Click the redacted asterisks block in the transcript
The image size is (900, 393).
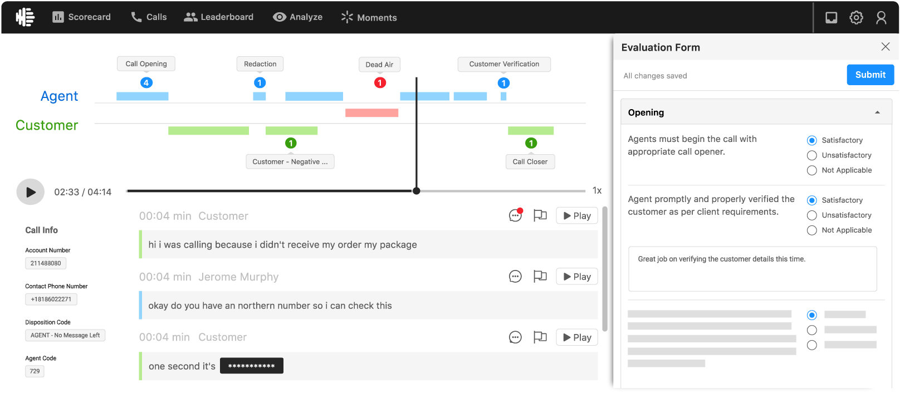tap(252, 366)
